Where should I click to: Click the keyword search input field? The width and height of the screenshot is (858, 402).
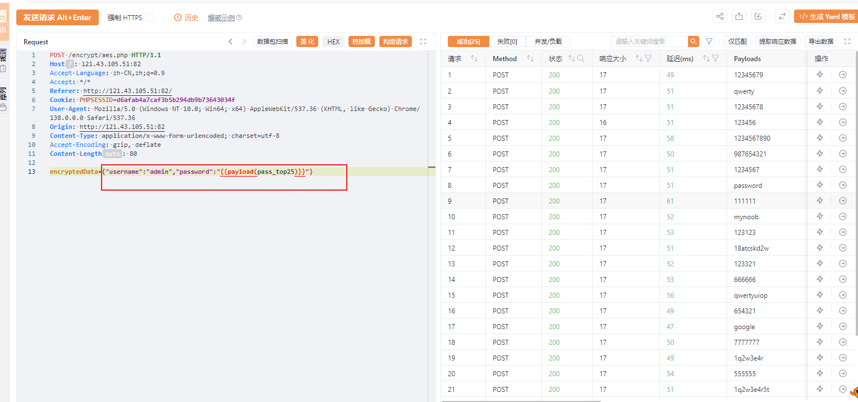pyautogui.click(x=649, y=41)
